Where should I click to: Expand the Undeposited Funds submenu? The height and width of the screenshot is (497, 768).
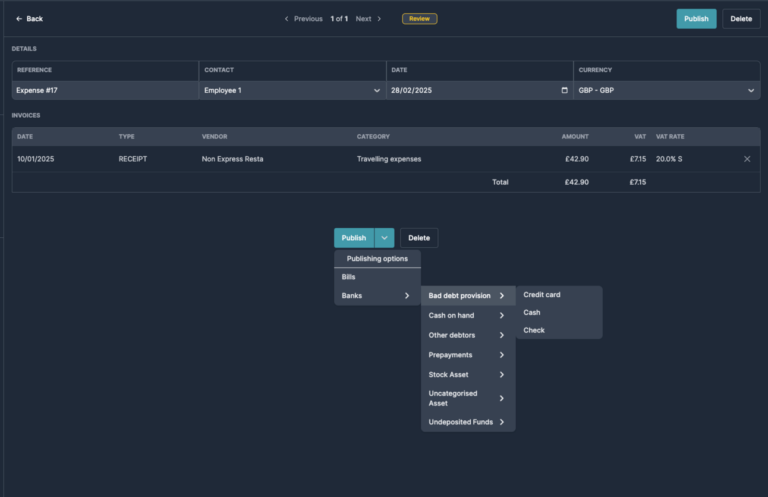click(x=468, y=422)
